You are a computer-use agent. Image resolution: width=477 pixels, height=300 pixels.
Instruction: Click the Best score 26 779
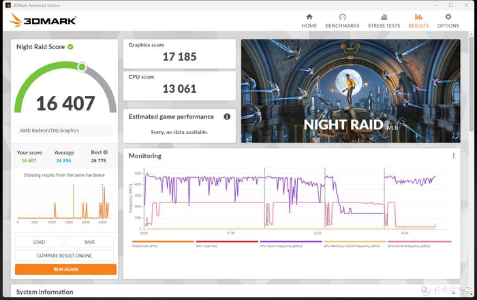pyautogui.click(x=98, y=161)
